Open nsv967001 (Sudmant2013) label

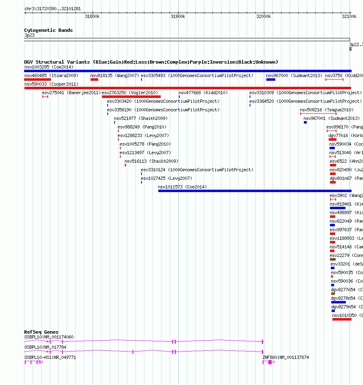(332, 119)
